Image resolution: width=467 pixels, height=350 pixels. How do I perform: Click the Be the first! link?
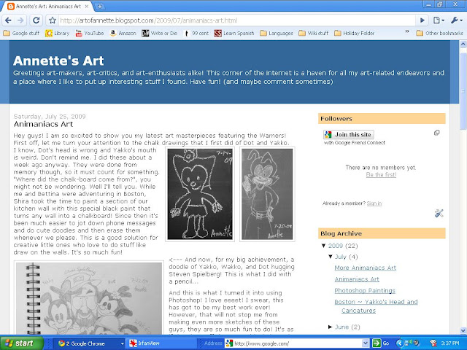coord(381,175)
